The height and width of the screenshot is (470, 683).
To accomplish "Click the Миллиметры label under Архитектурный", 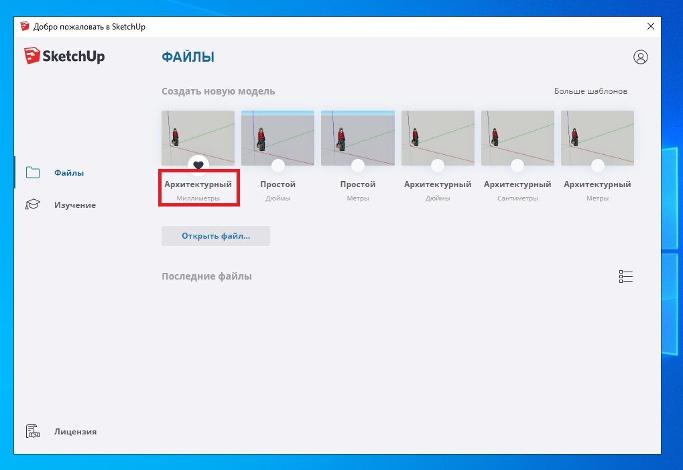I will tap(198, 198).
